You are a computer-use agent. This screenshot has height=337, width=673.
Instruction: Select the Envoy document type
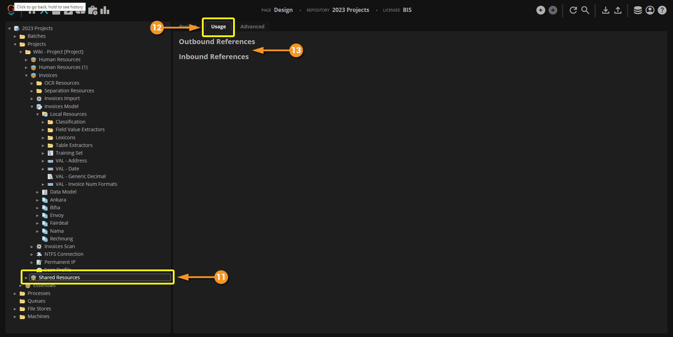[x=57, y=215]
